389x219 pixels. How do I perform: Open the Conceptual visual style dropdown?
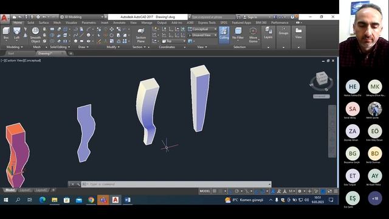[202, 29]
